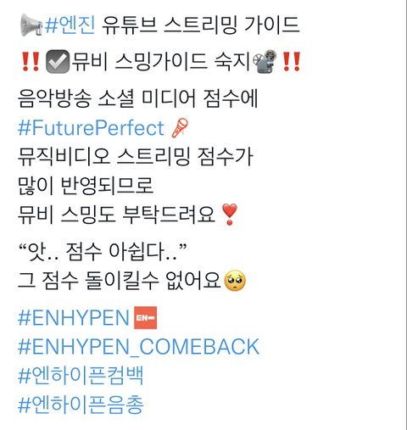This screenshot has height=430, width=407.
Task: Open the #엔하이픈컴백 hashtag
Action: coord(81,376)
